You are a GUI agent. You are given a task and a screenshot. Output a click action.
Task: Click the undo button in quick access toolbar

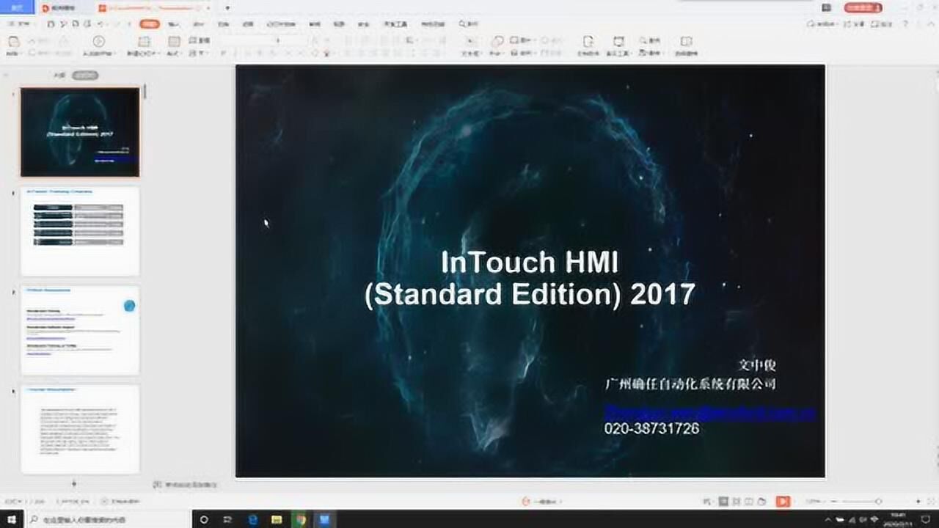[101, 24]
